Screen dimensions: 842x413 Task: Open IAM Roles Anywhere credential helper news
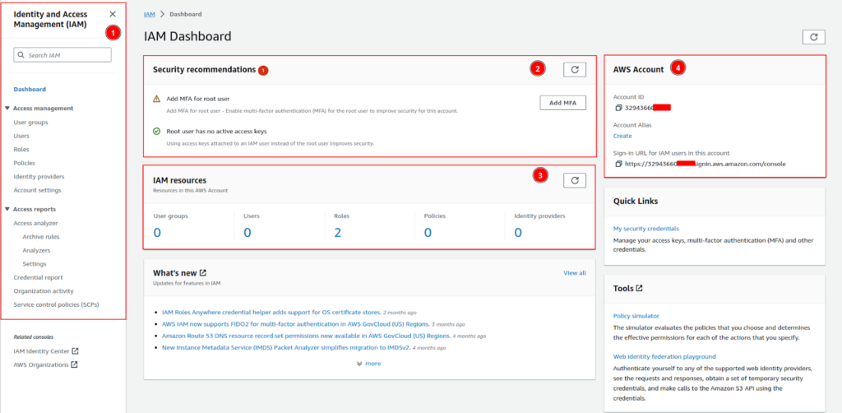271,312
